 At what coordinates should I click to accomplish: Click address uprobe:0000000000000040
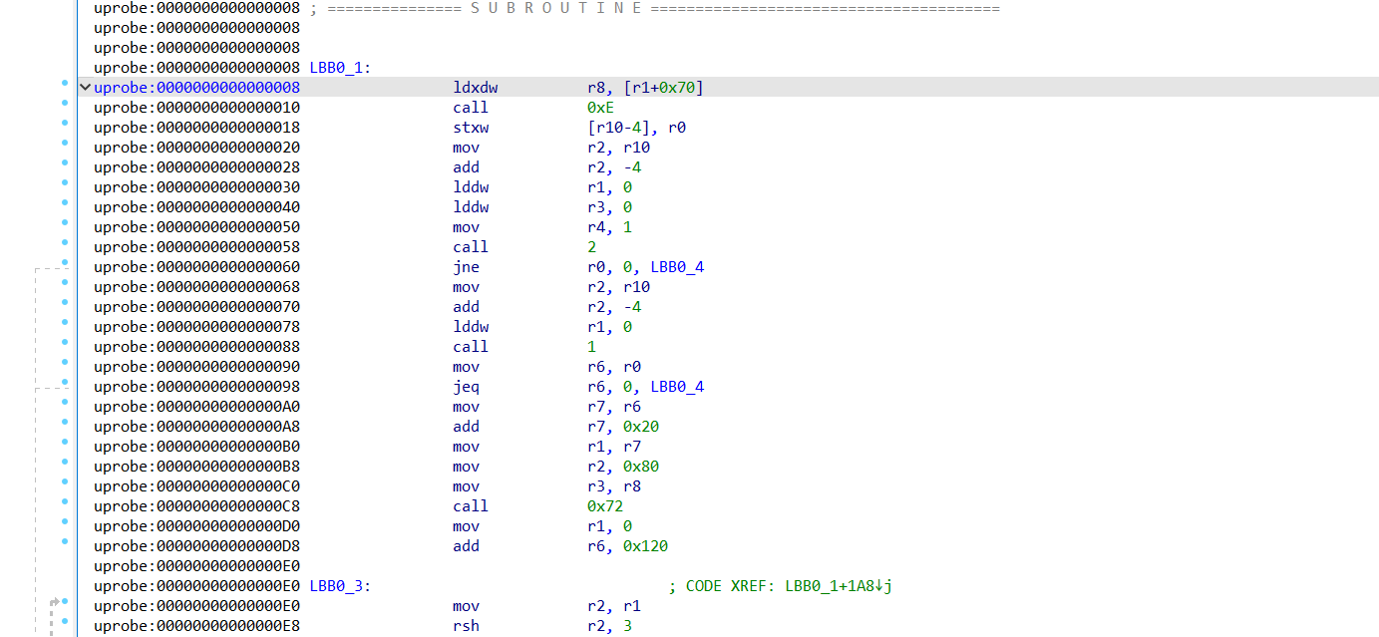tap(196, 207)
